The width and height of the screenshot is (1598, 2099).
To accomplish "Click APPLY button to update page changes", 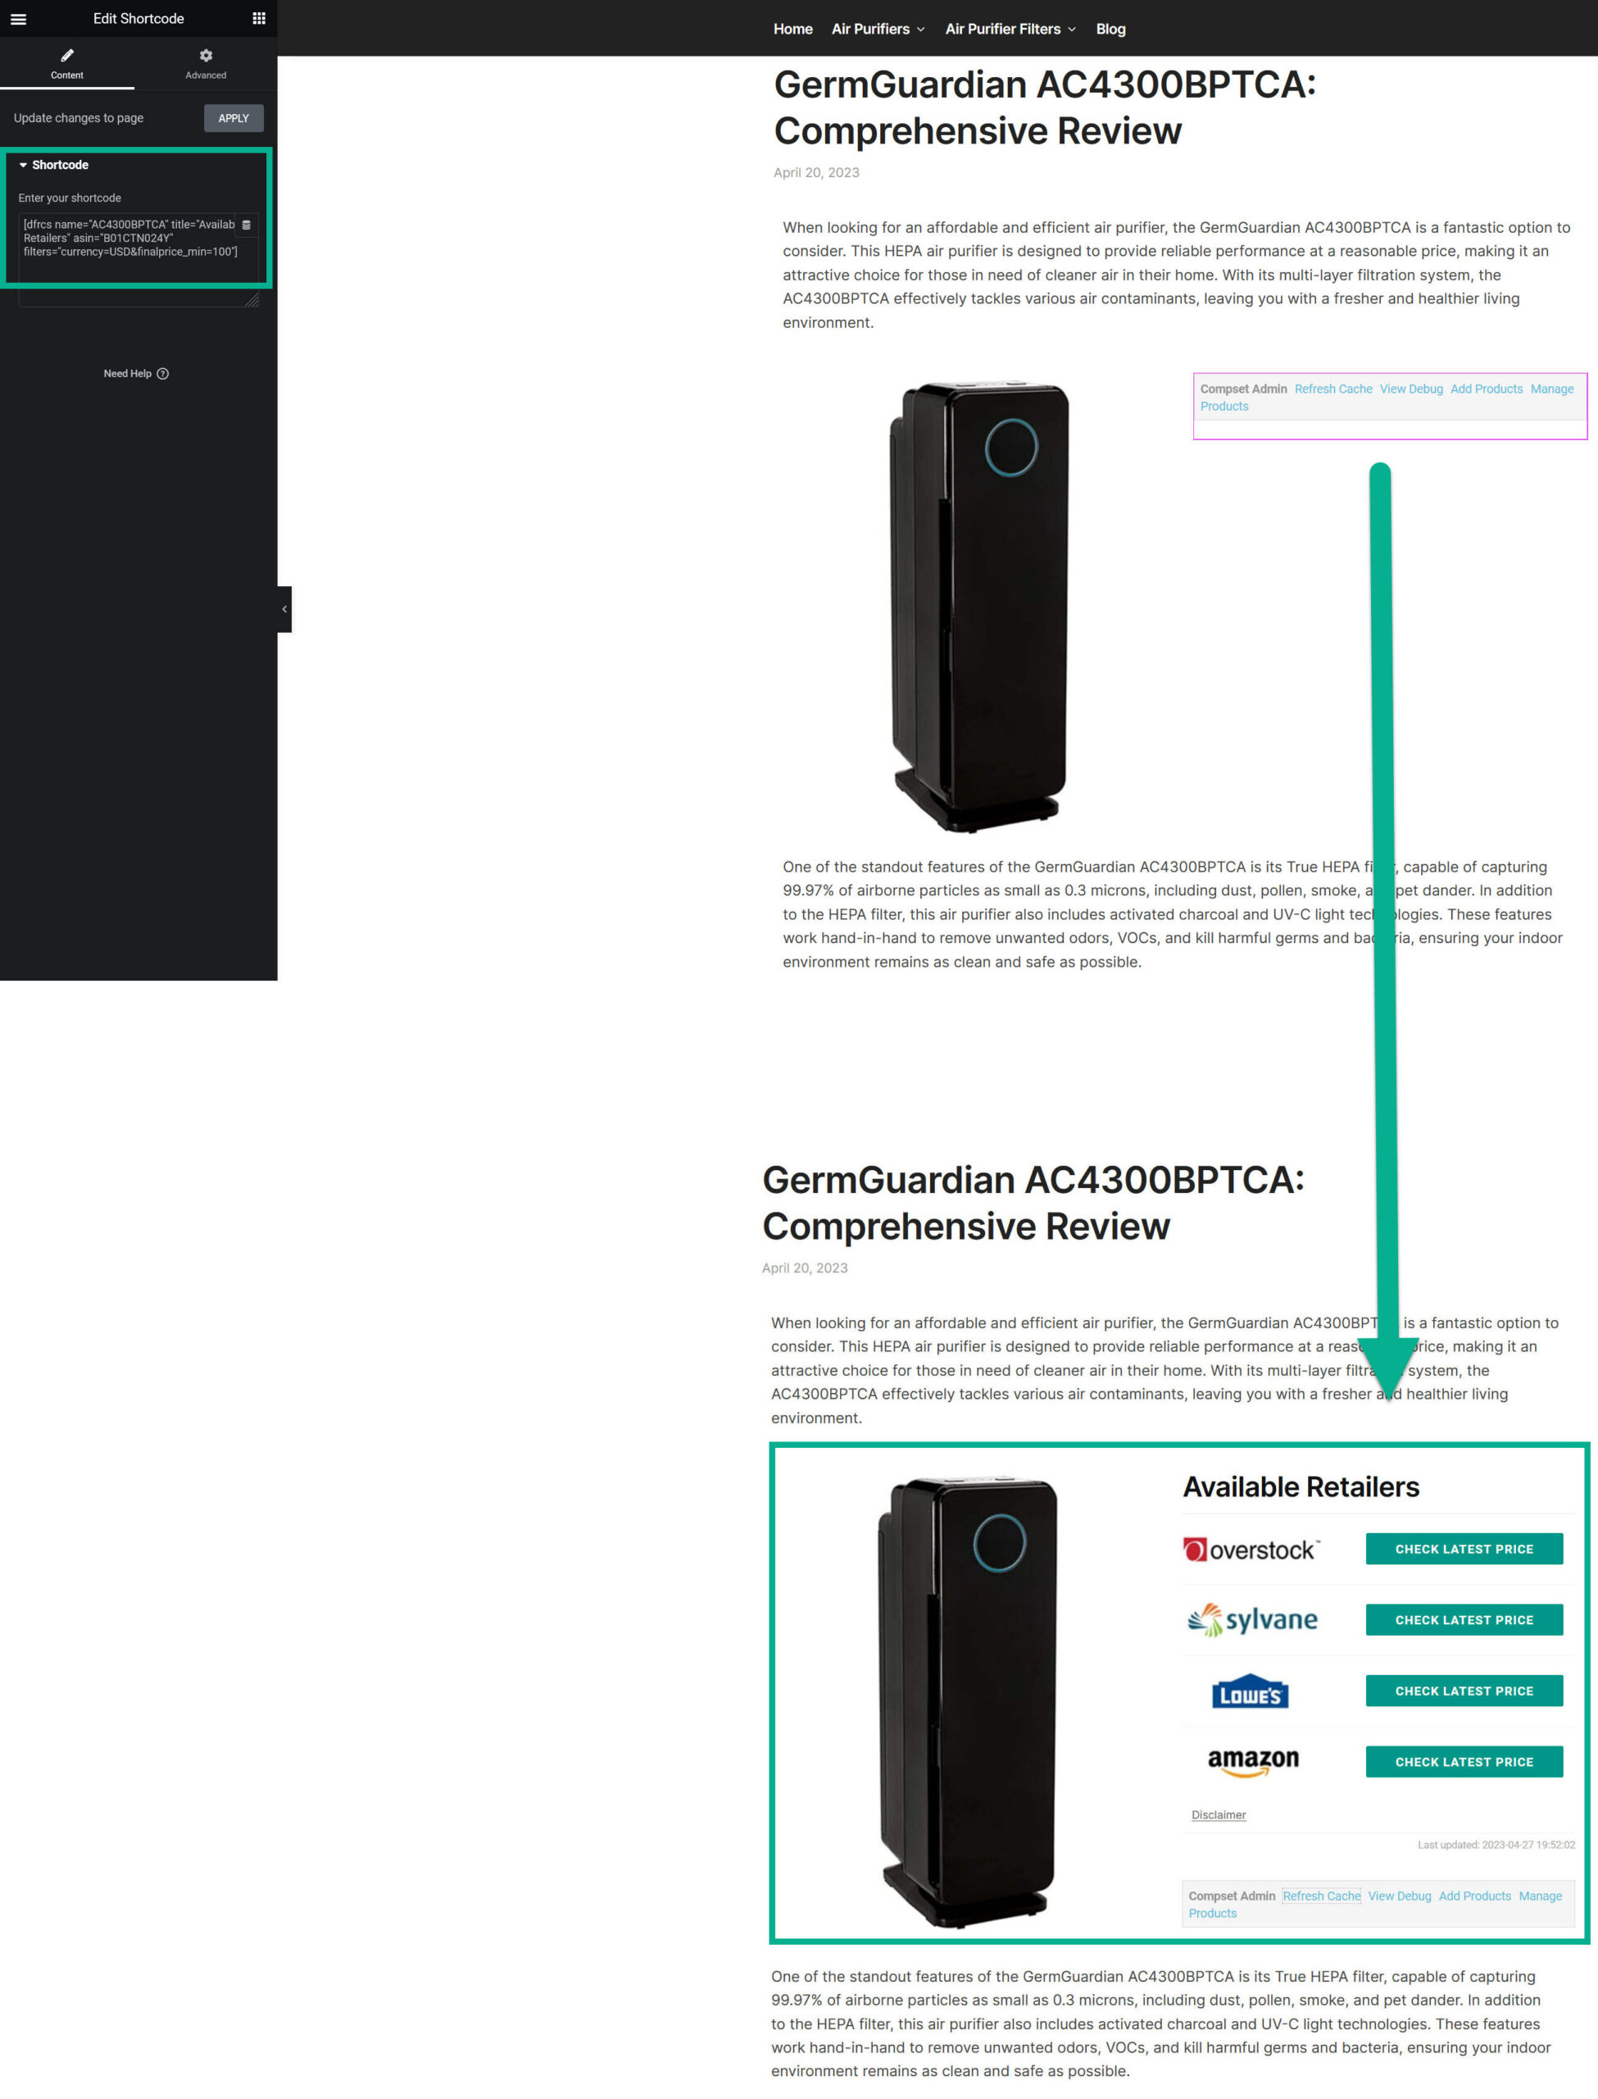I will coord(232,117).
